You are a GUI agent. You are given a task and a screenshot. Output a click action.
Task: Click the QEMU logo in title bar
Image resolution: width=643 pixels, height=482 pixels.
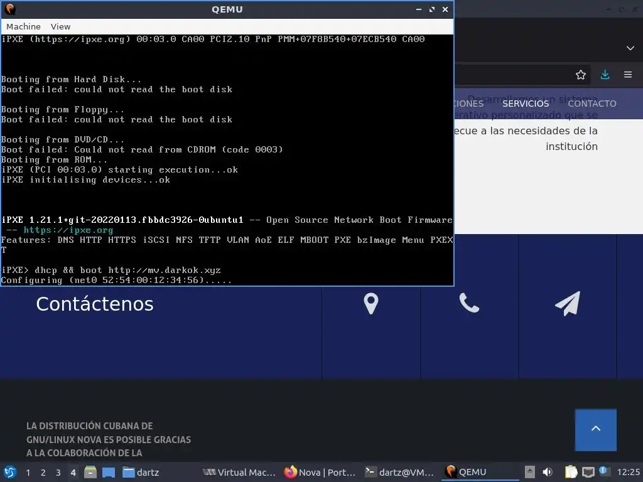click(9, 9)
